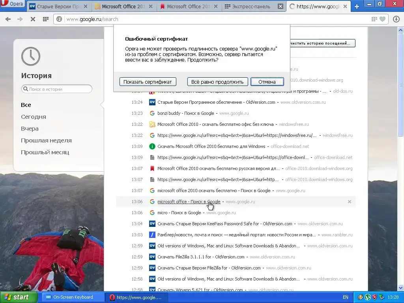
Task: Click the heart bookmark icon
Action: click(x=383, y=19)
